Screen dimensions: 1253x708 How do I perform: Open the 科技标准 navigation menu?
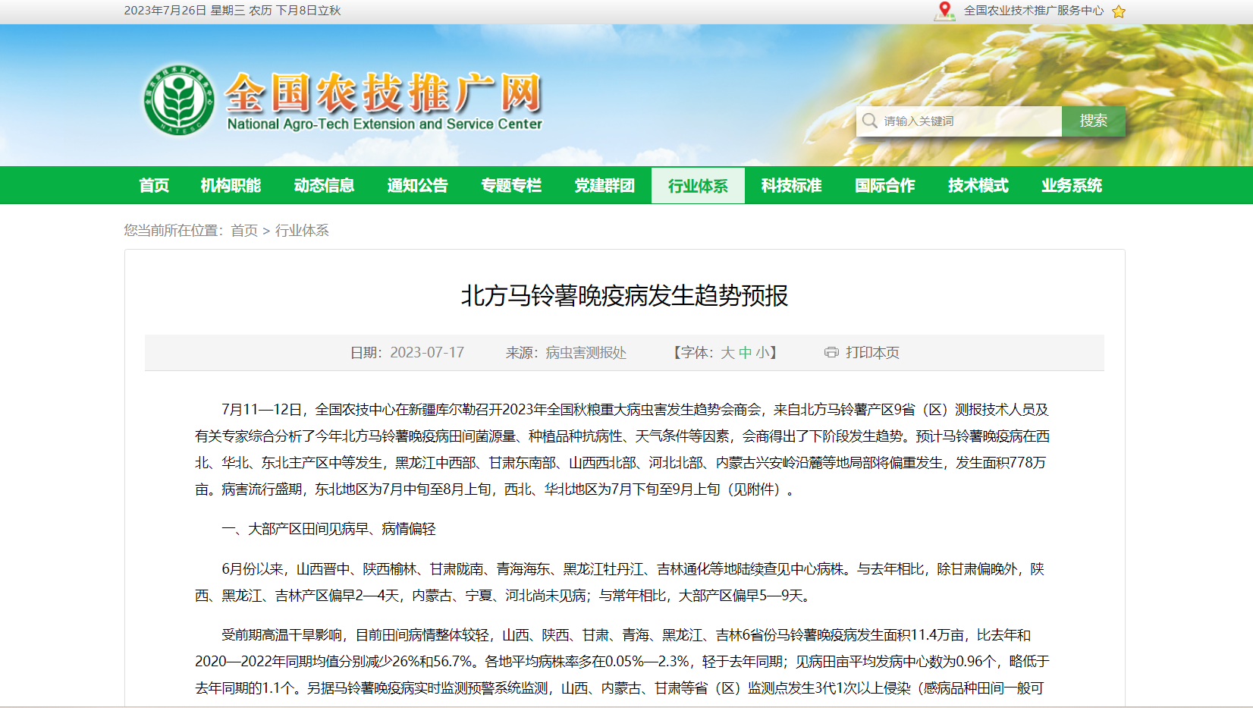click(x=790, y=185)
